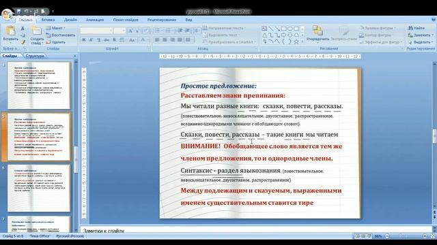Click the bulleted list icon
The height and width of the screenshot is (245, 437).
pos(158,31)
